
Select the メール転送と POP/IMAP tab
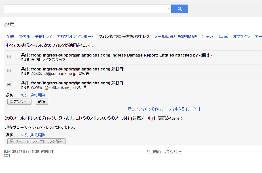pos(176,37)
